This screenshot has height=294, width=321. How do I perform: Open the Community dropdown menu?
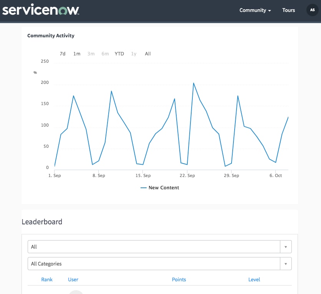coord(255,10)
